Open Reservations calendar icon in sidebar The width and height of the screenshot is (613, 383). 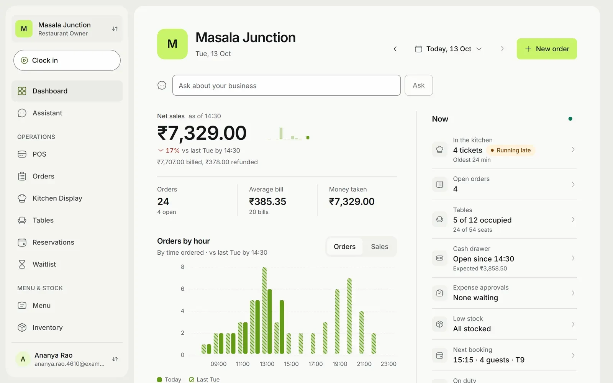(22, 242)
